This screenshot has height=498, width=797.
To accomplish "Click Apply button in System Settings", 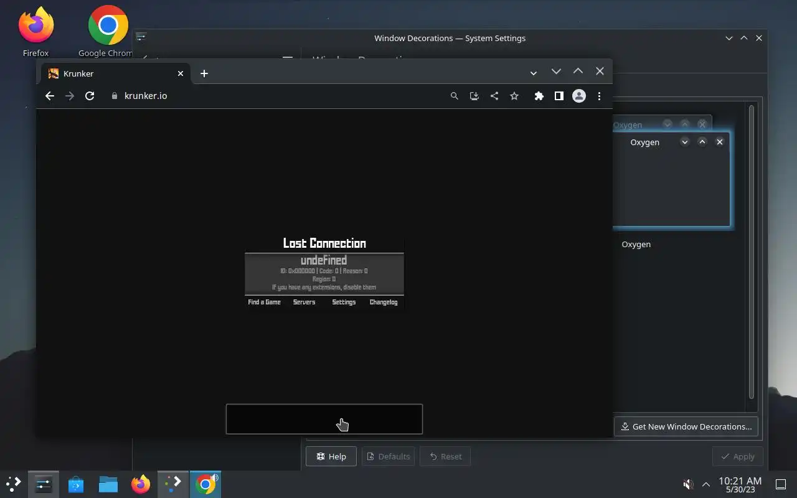I will [737, 456].
